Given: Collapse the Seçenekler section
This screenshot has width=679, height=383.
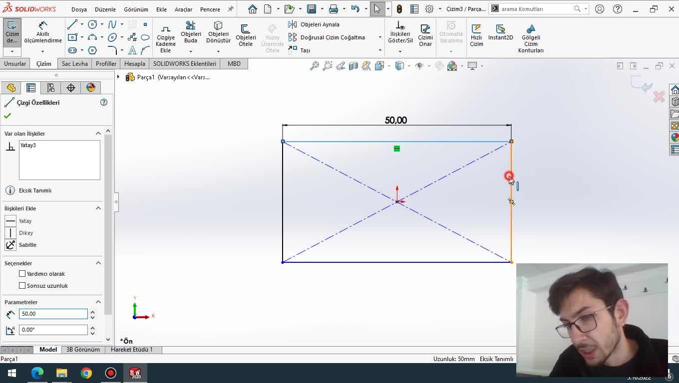Looking at the screenshot, I should 98,263.
